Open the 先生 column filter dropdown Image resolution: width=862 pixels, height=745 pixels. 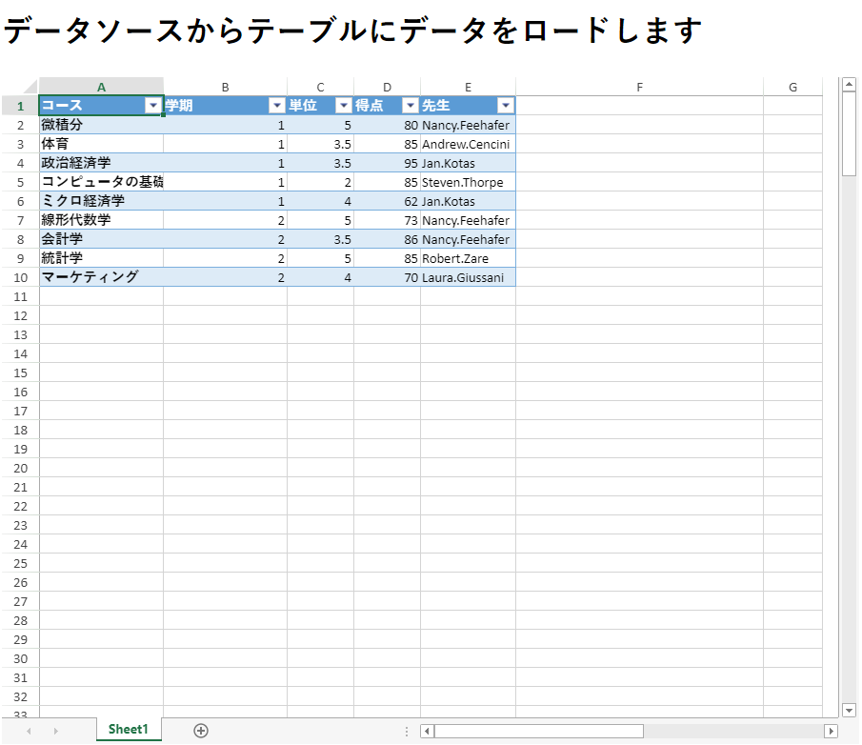tap(505, 106)
